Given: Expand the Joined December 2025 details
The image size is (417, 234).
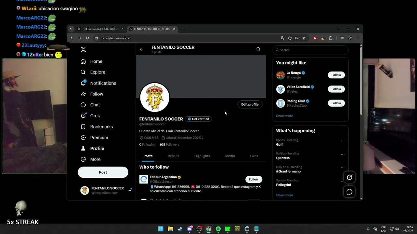Looking at the screenshot, I should 183,138.
